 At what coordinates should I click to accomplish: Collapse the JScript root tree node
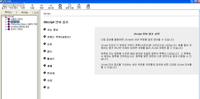3,17
